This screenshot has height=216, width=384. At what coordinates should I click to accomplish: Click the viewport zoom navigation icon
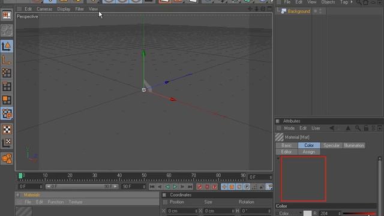pos(256,9)
